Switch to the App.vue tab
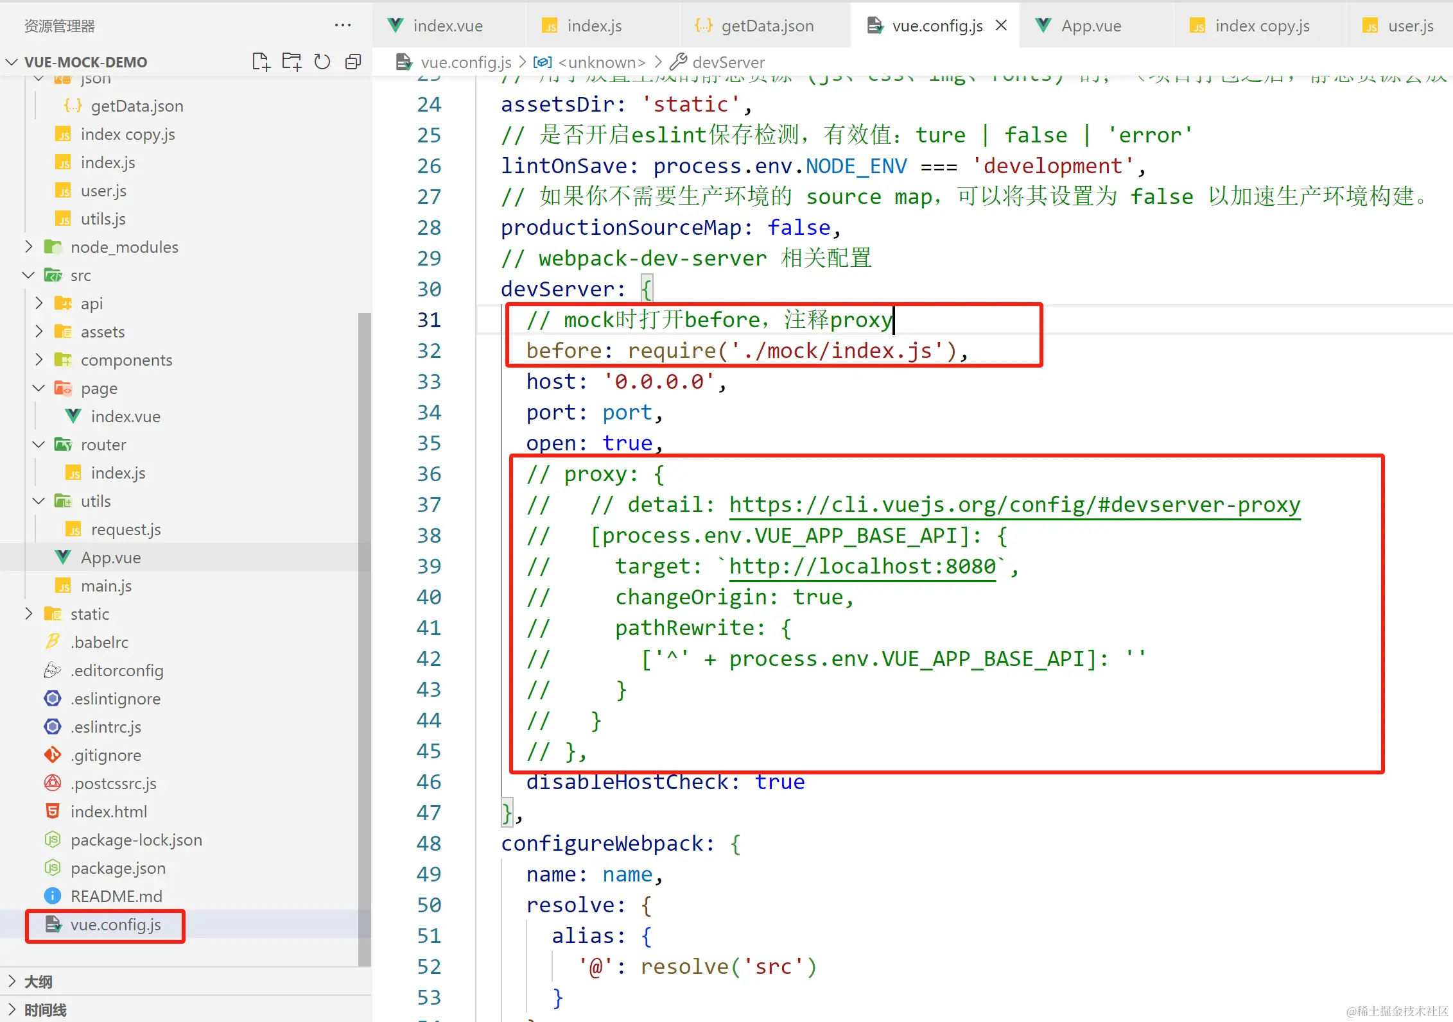Screen dimensions: 1453x1022 pos(1092,26)
